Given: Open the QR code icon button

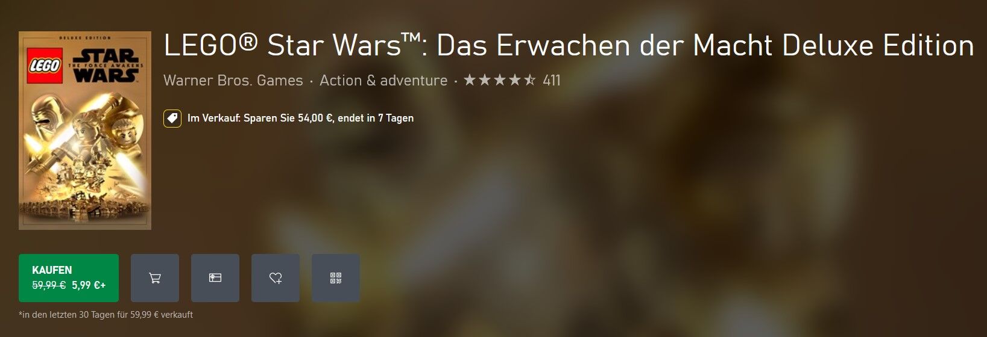Looking at the screenshot, I should (336, 278).
